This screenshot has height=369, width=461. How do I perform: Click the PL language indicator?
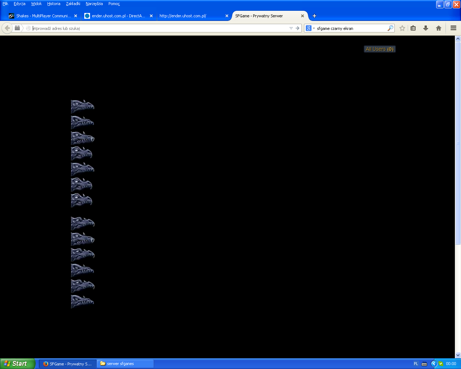pyautogui.click(x=416, y=364)
